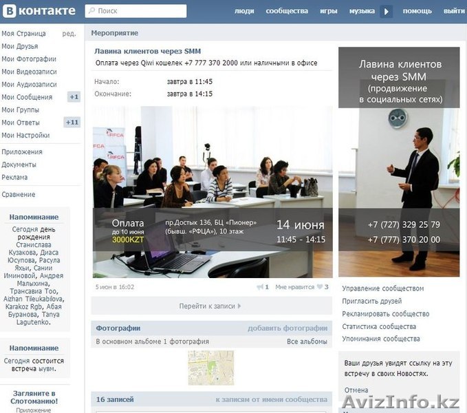Focus the Поиск search field
This screenshot has width=467, height=413.
tap(135, 11)
